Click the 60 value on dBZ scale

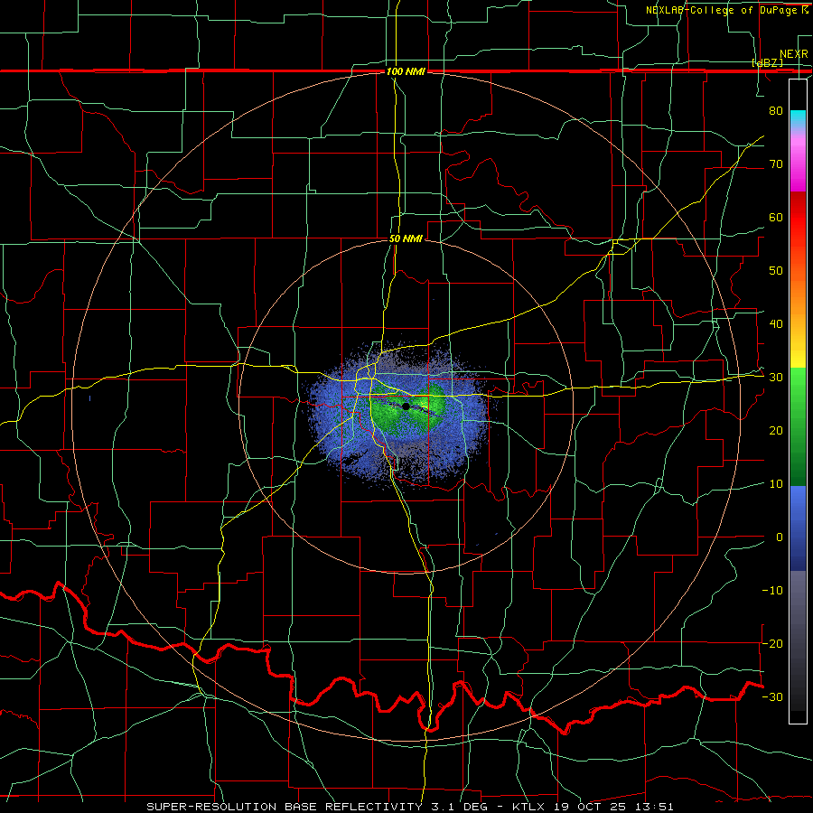776,217
